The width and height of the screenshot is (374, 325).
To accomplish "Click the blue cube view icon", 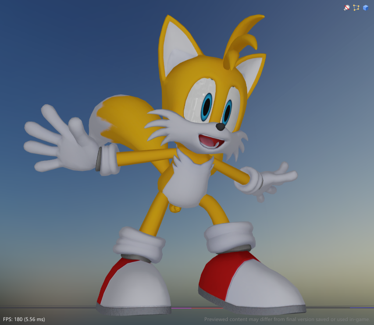I will pyautogui.click(x=365, y=8).
